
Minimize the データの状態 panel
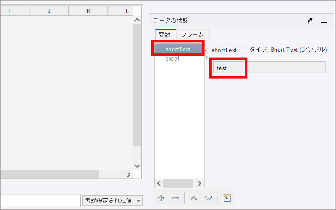point(324,22)
